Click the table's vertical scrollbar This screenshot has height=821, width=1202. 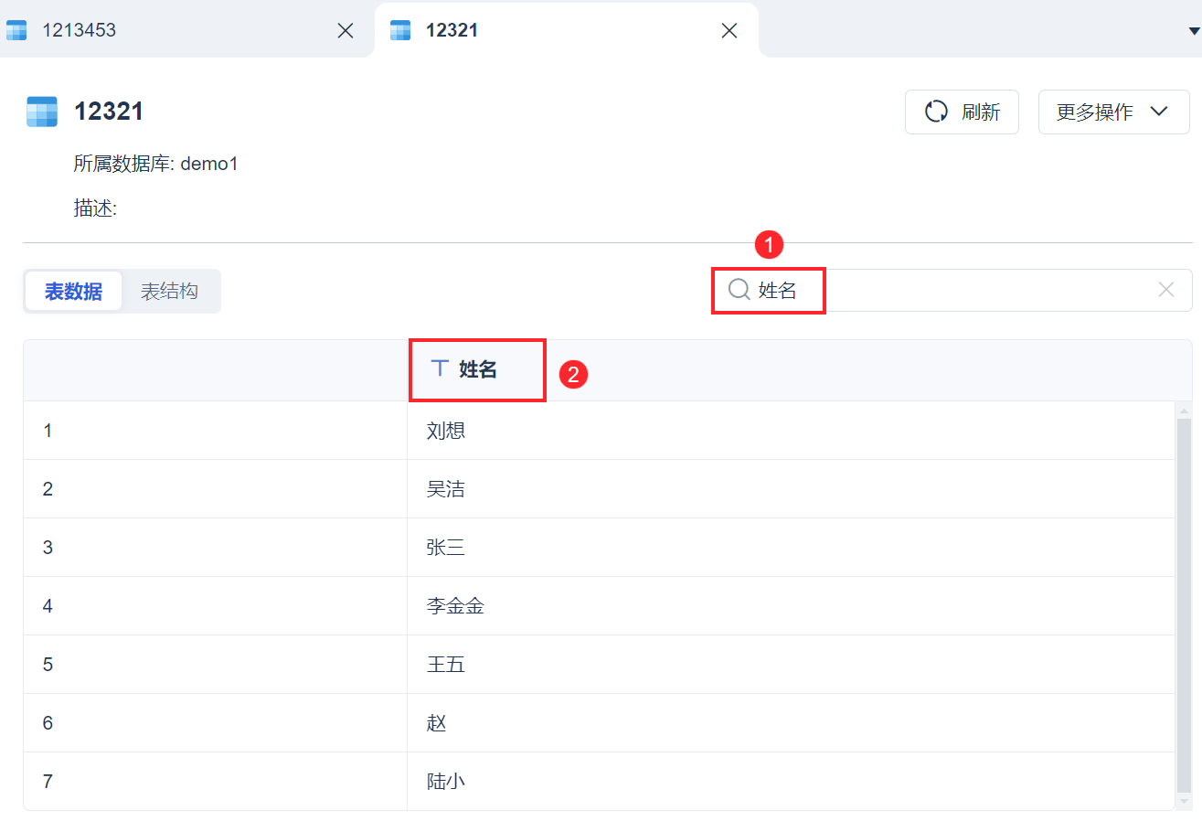[1184, 603]
